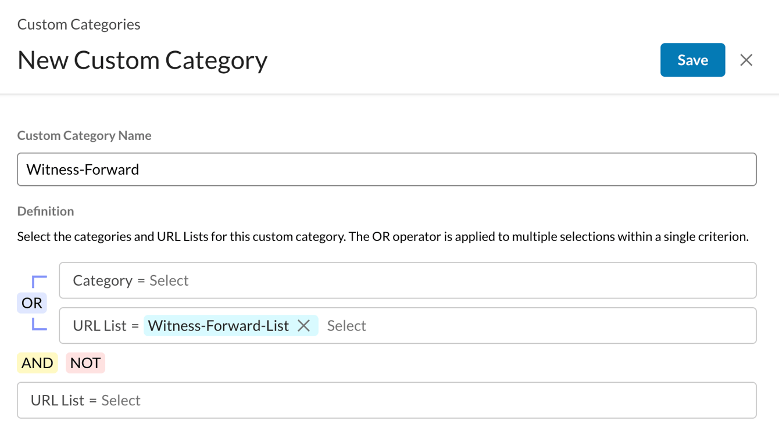This screenshot has height=446, width=779.
Task: Click "URL List =" label under AND NOT
Action: coord(64,400)
